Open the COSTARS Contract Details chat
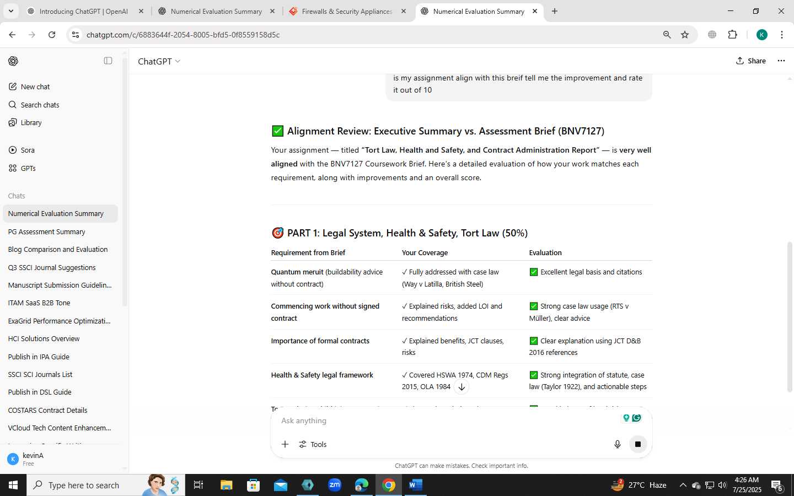 (x=60, y=410)
